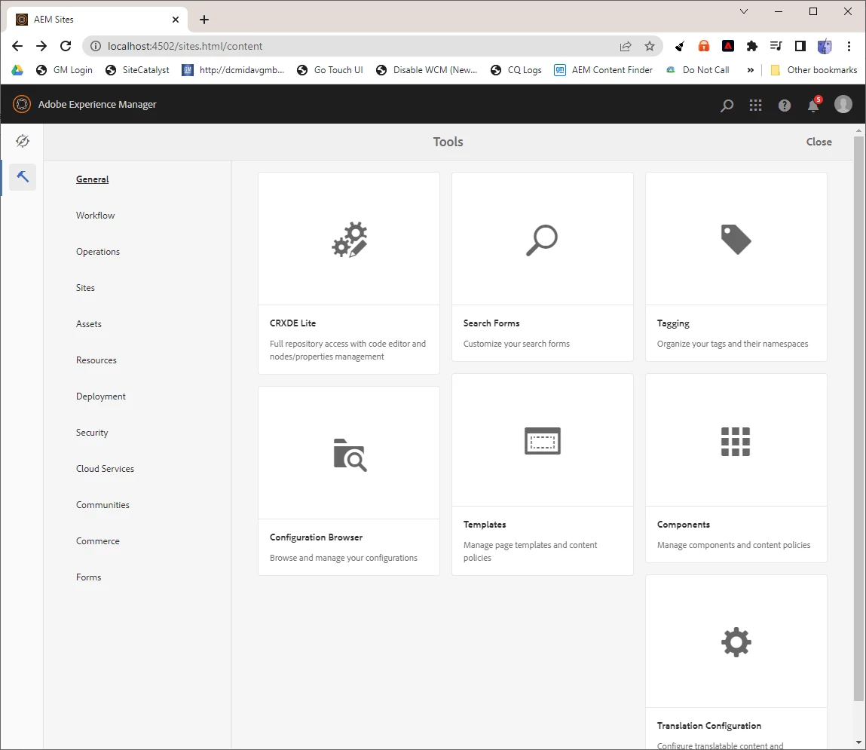Select the Communities category

[x=103, y=505]
